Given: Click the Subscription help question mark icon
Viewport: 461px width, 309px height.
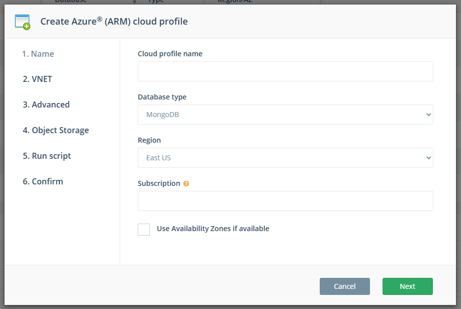Looking at the screenshot, I should [x=186, y=183].
